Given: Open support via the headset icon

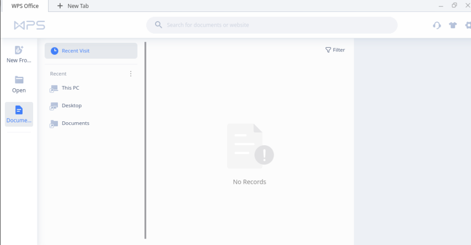Looking at the screenshot, I should [437, 25].
